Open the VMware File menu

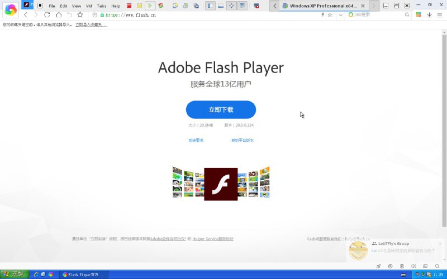52,6
